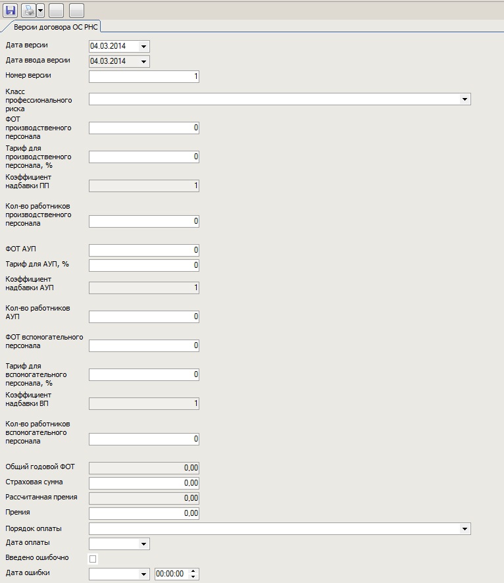This screenshot has height=583, width=504.
Task: Click the rightmost blank toolbar button
Action: tap(76, 11)
